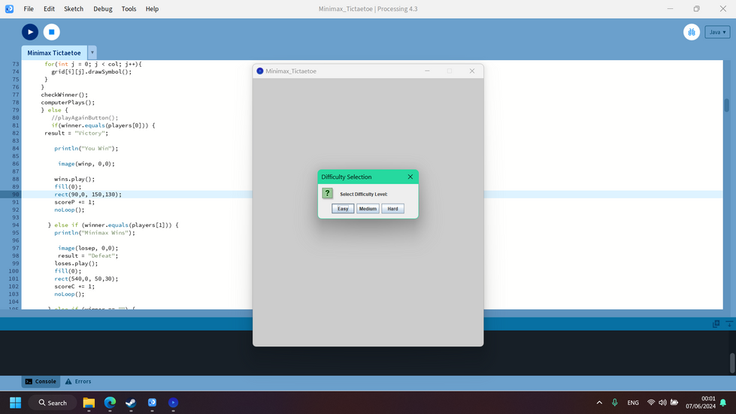Open the Windows Start menu
The image size is (736, 414).
[16, 403]
